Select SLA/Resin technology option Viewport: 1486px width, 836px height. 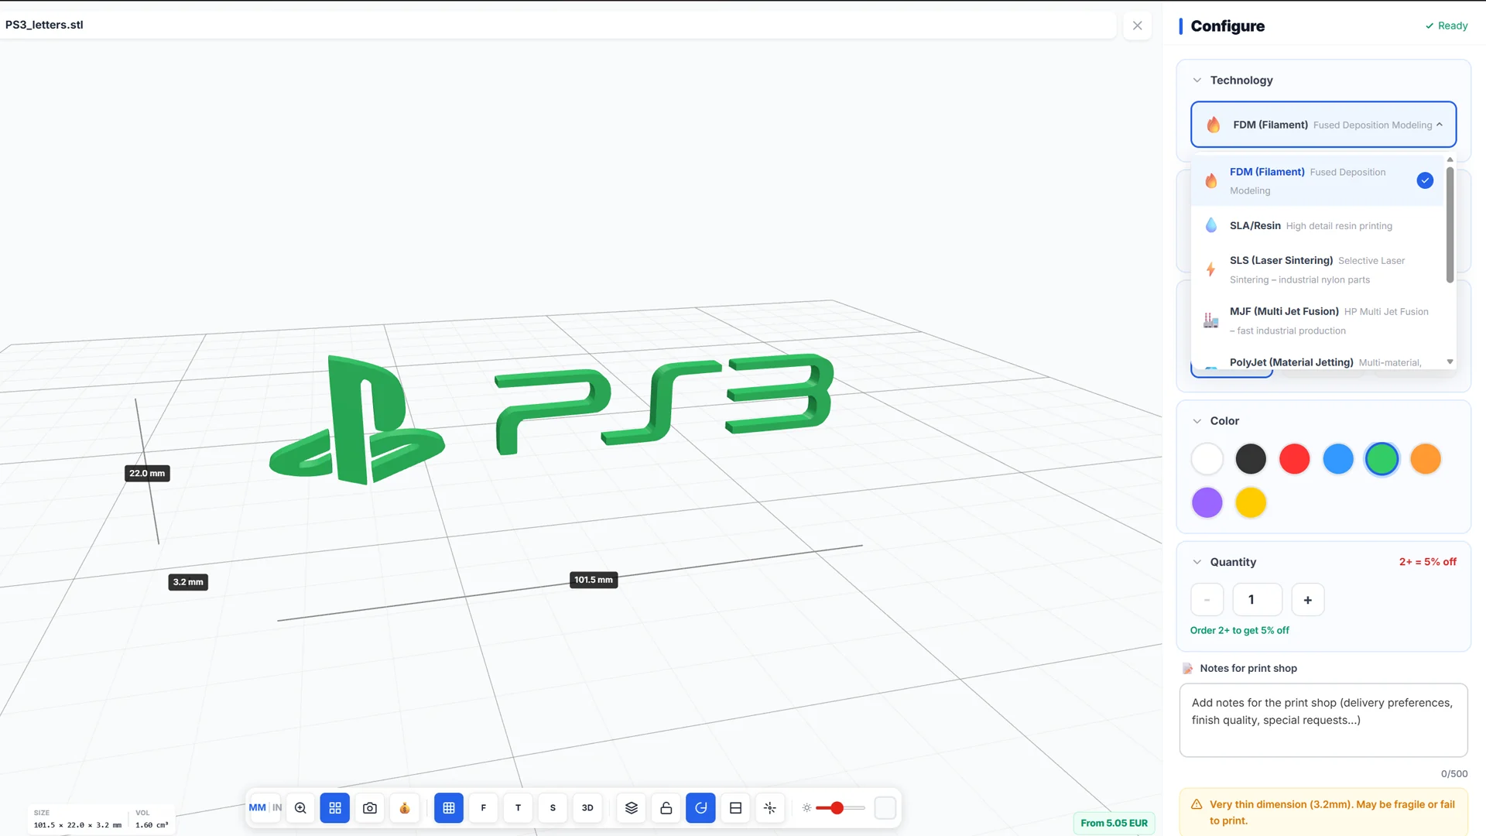click(1317, 225)
